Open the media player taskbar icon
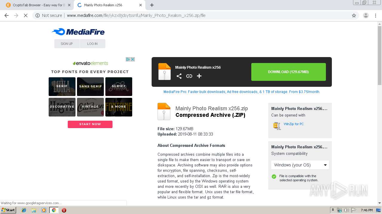This screenshot has width=382, height=214. 44,210
